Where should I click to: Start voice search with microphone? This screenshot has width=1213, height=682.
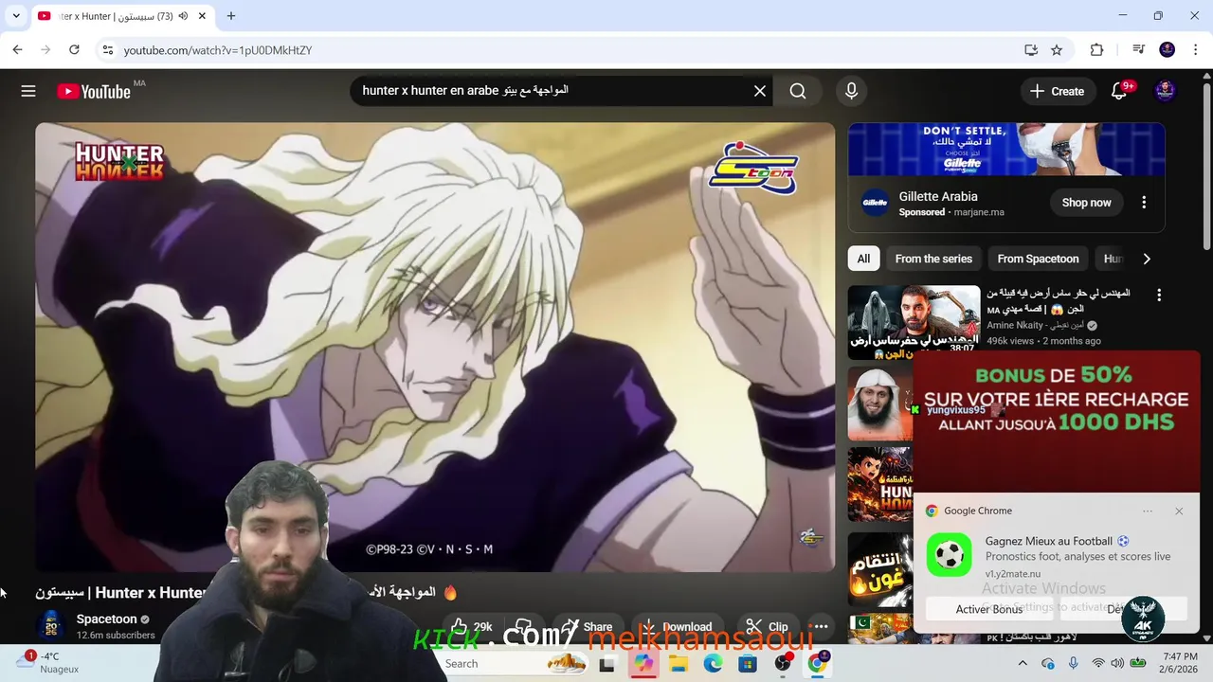point(851,91)
